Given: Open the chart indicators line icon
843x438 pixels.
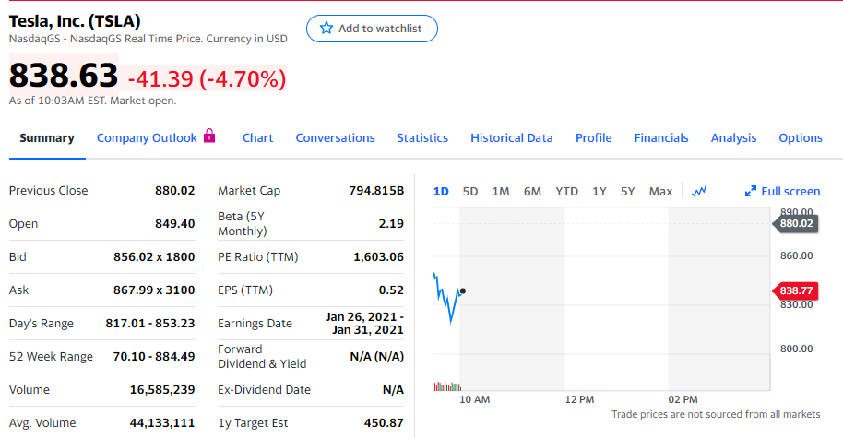Looking at the screenshot, I should click(x=699, y=191).
